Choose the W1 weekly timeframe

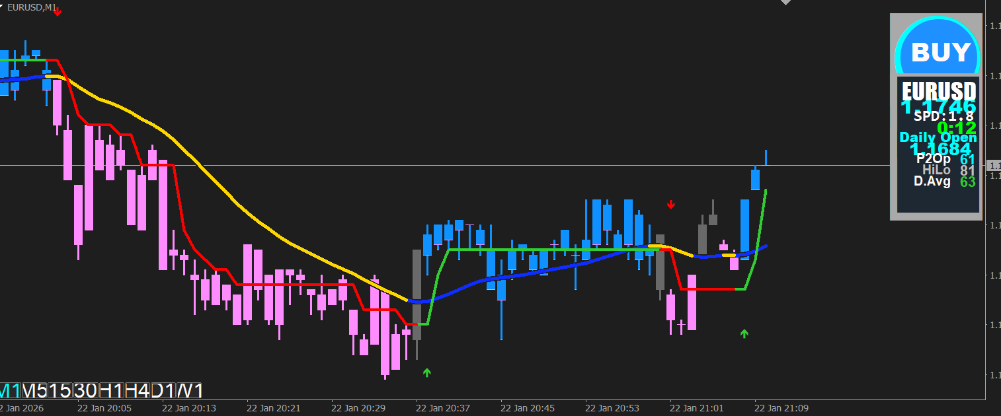pyautogui.click(x=190, y=390)
